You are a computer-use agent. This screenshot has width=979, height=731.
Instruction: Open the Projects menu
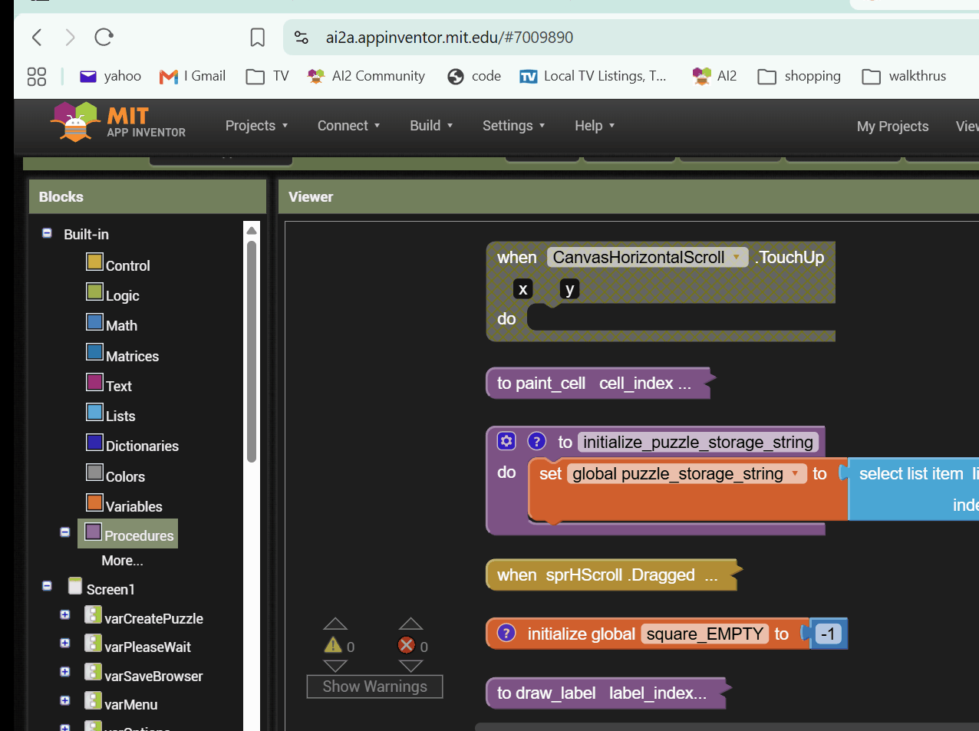256,126
